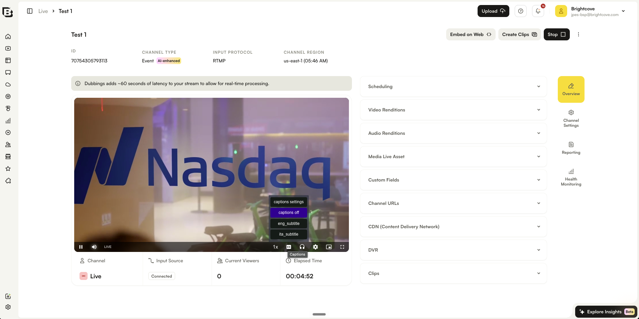The image size is (639, 319).
Task: Select captions off option
Action: pos(289,213)
